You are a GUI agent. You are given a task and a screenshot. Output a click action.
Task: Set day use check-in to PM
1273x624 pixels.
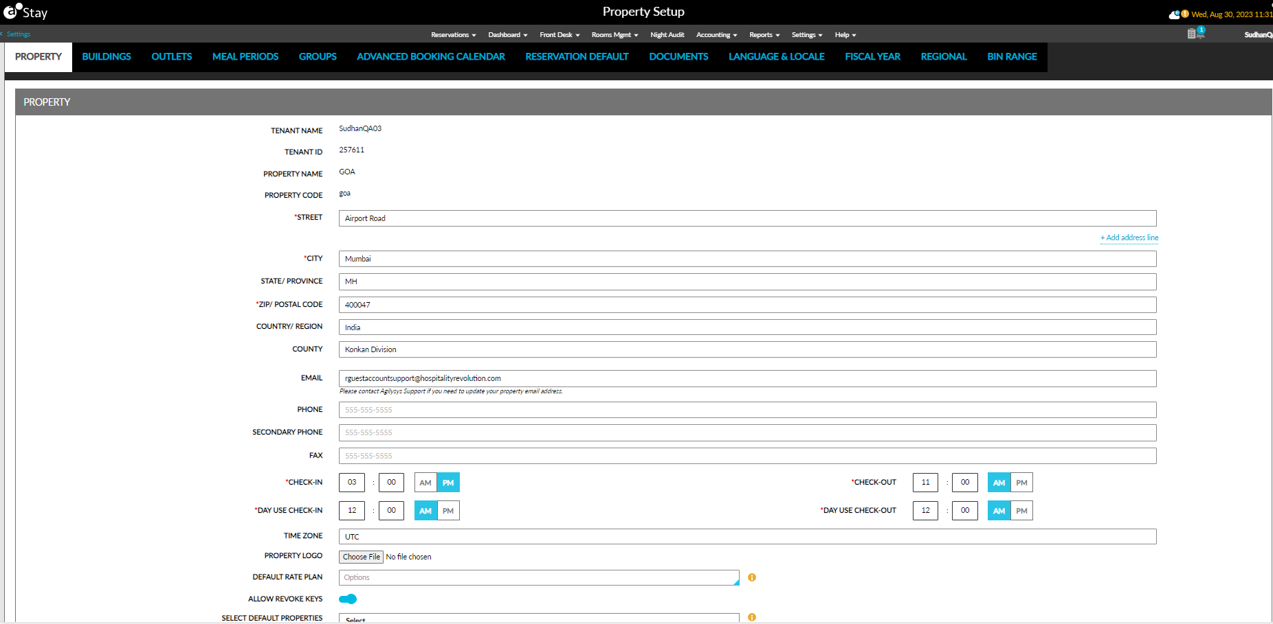[x=448, y=511]
